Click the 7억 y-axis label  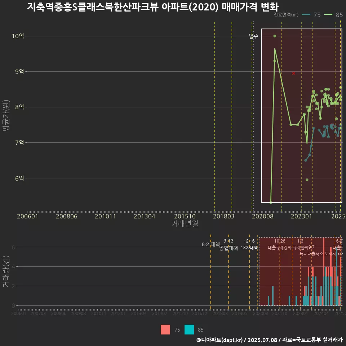19,143
